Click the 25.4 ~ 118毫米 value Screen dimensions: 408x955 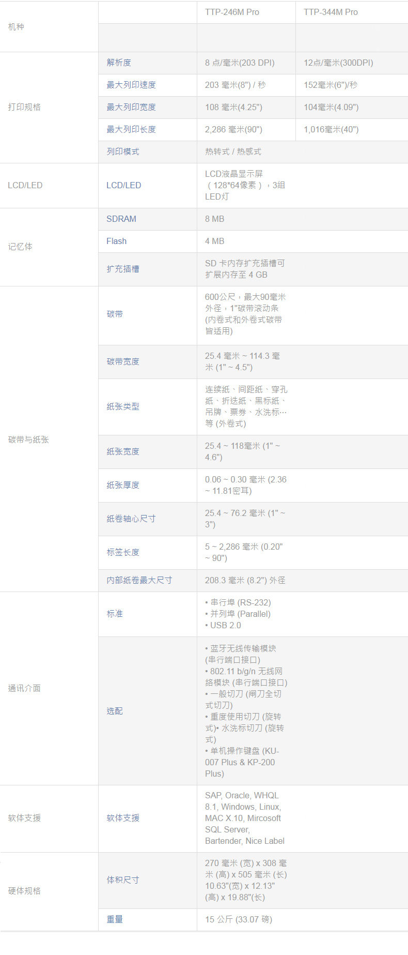[x=243, y=451]
